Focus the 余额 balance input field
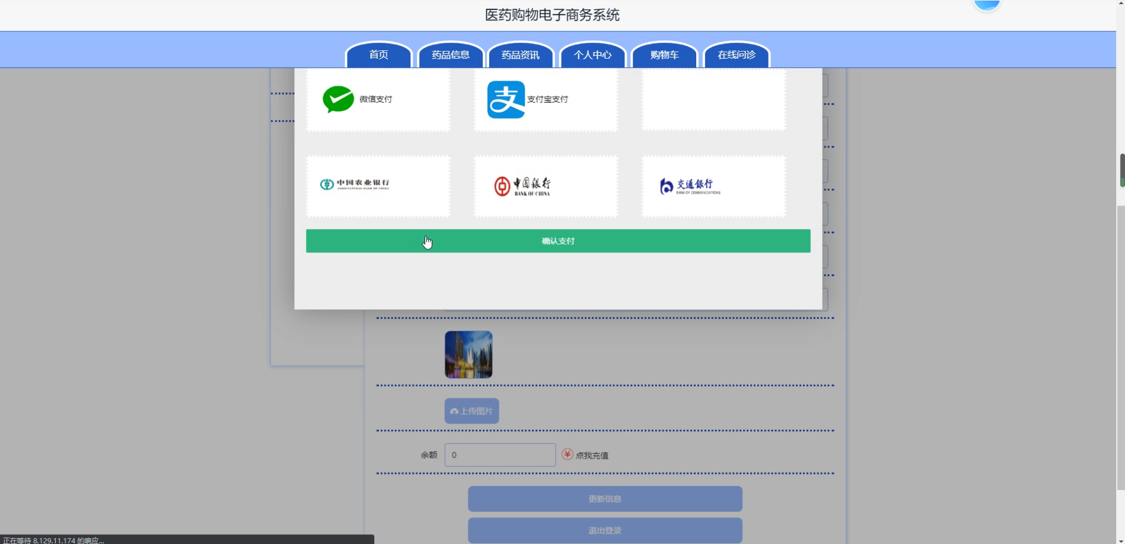This screenshot has width=1125, height=544. pos(500,455)
